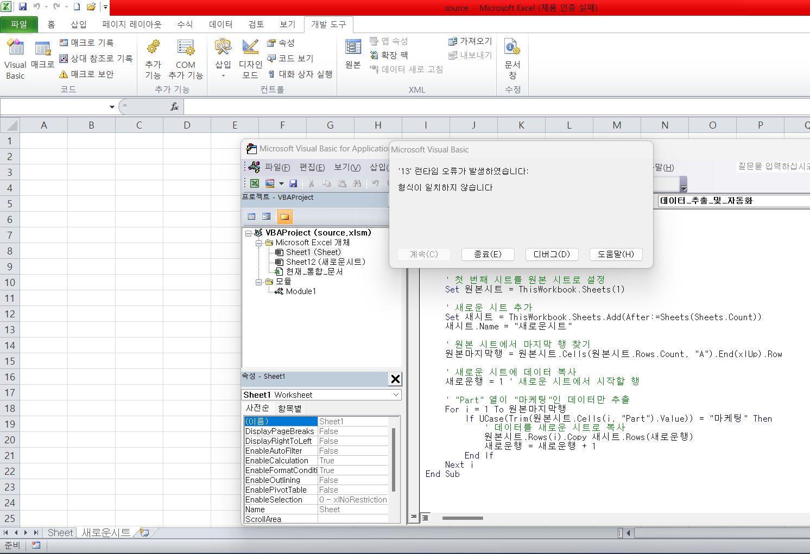
Task: Click the (이름) property value Sheet1
Action: point(353,422)
